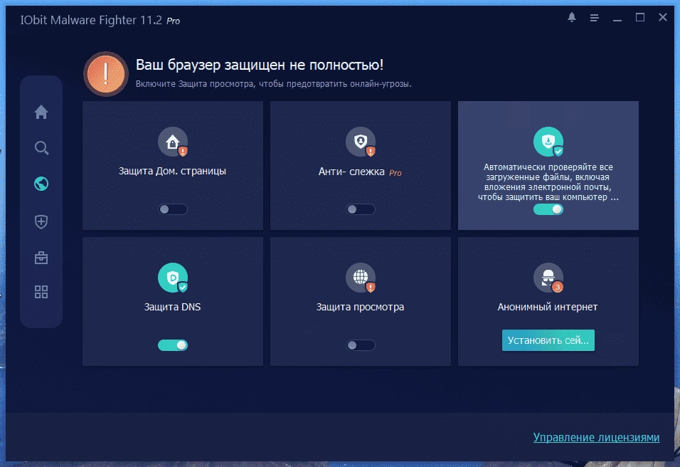The image size is (680, 467).
Task: Select the Browser Protect globe icon
Action: click(x=41, y=184)
